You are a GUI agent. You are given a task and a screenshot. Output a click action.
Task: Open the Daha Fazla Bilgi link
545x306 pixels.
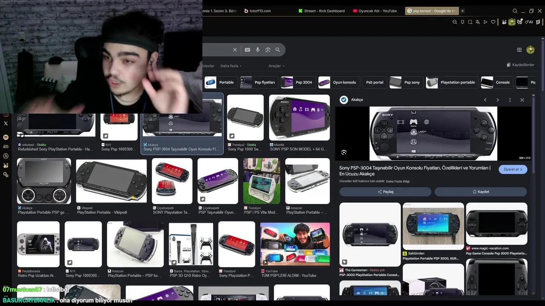(x=398, y=181)
